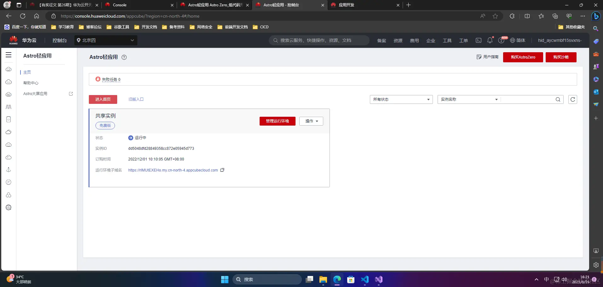This screenshot has width=603, height=287.
Task: Click the refresh button beside the search box
Action: click(573, 99)
